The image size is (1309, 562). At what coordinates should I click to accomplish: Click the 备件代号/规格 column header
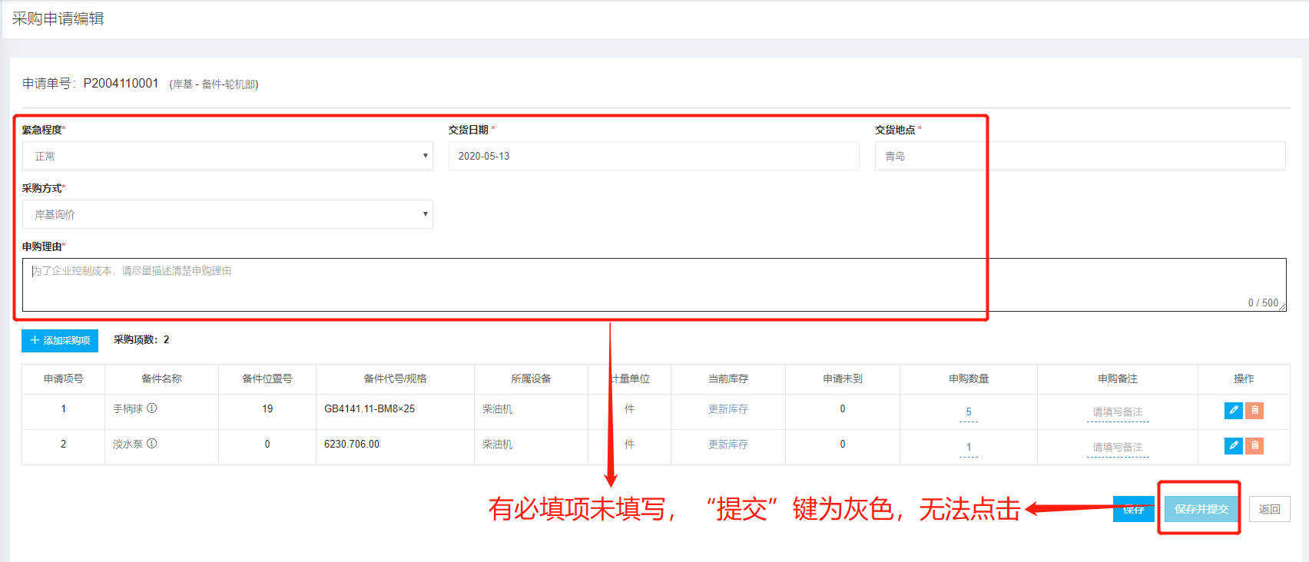click(x=395, y=379)
